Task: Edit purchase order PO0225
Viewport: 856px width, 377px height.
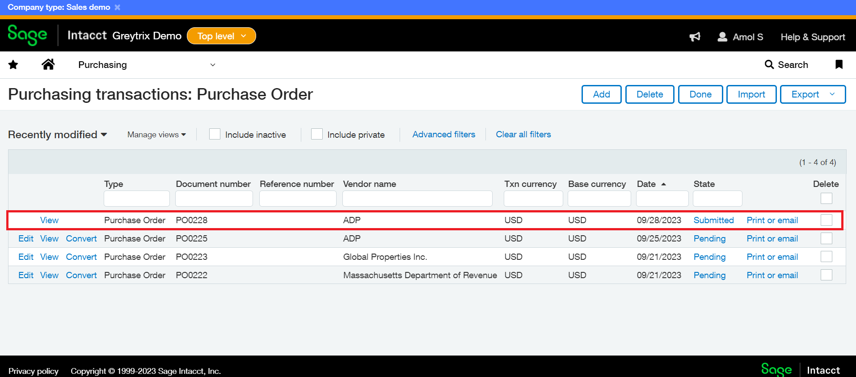Action: click(x=26, y=238)
